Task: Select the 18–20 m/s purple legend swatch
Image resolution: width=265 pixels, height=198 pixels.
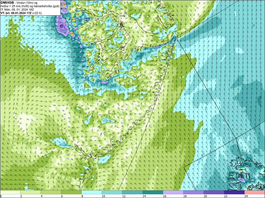Action: coord(193,192)
